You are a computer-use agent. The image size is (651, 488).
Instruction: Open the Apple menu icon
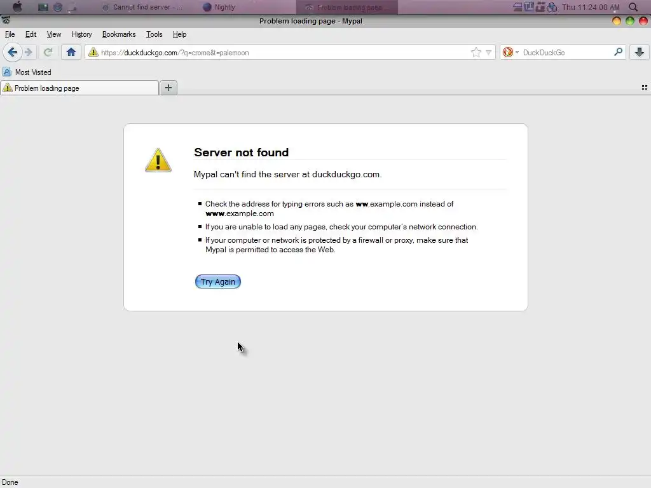pyautogui.click(x=17, y=6)
